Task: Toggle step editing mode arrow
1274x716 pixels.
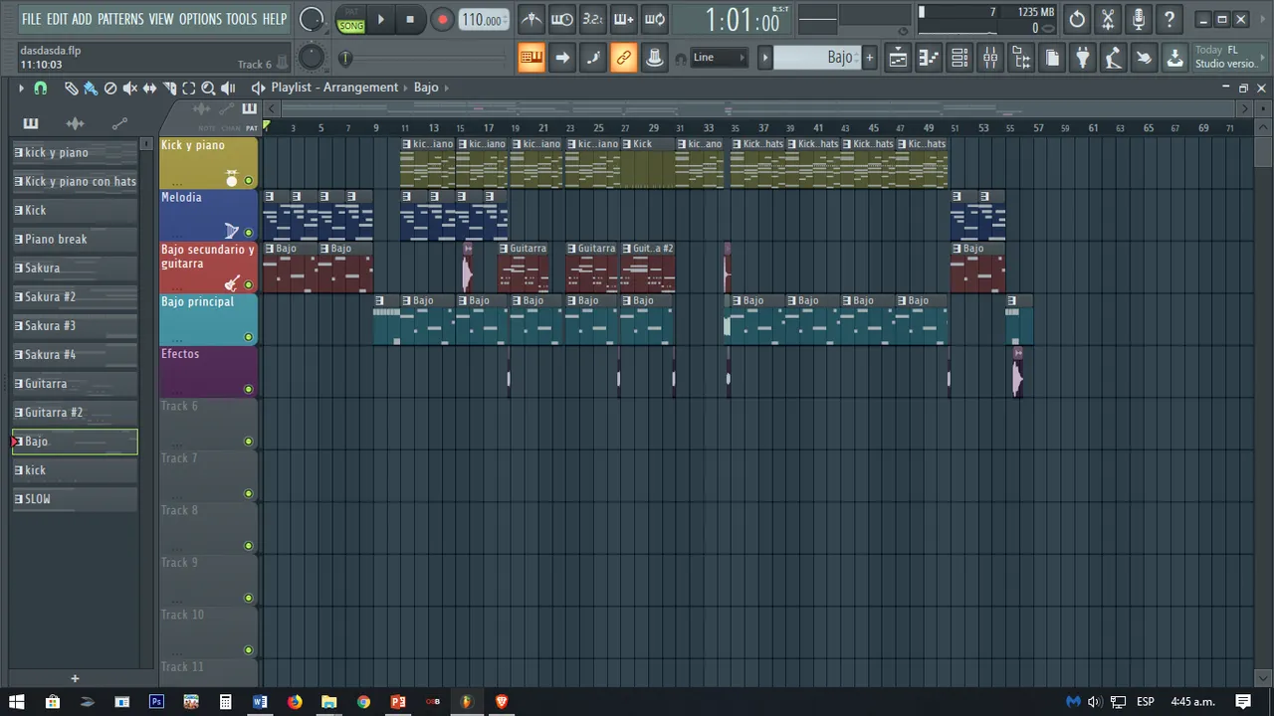Action: (x=562, y=58)
